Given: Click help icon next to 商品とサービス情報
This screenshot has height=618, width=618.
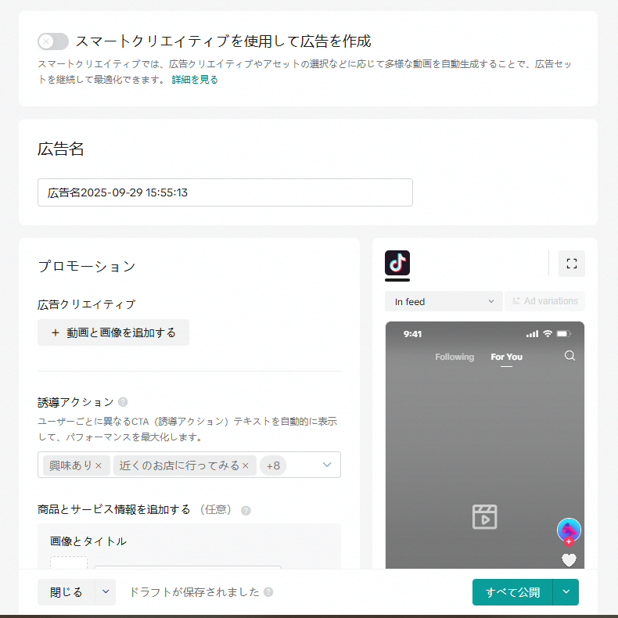Looking at the screenshot, I should (x=246, y=510).
